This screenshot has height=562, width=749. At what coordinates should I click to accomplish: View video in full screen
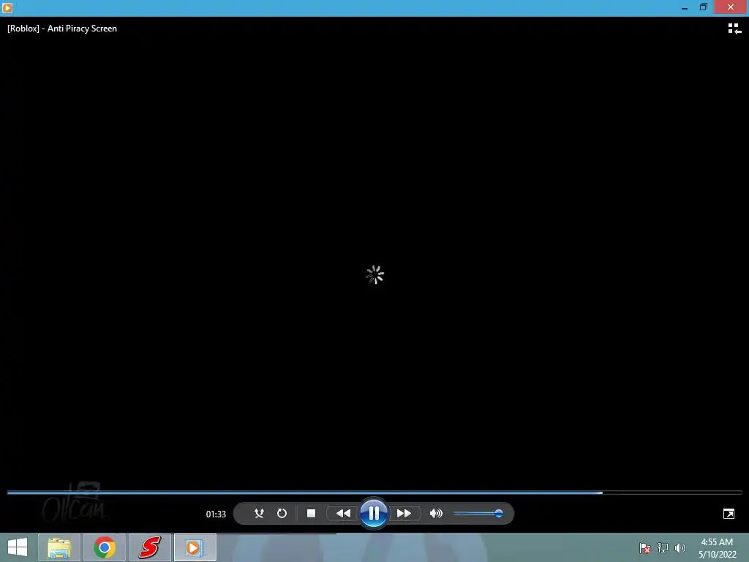[x=729, y=514]
